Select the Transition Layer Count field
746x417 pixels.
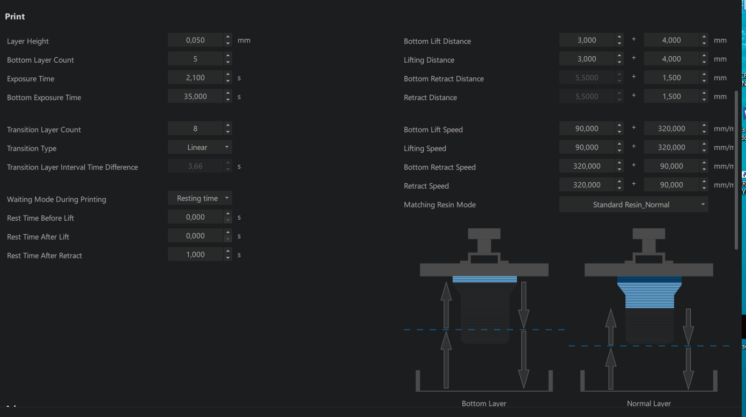click(195, 129)
